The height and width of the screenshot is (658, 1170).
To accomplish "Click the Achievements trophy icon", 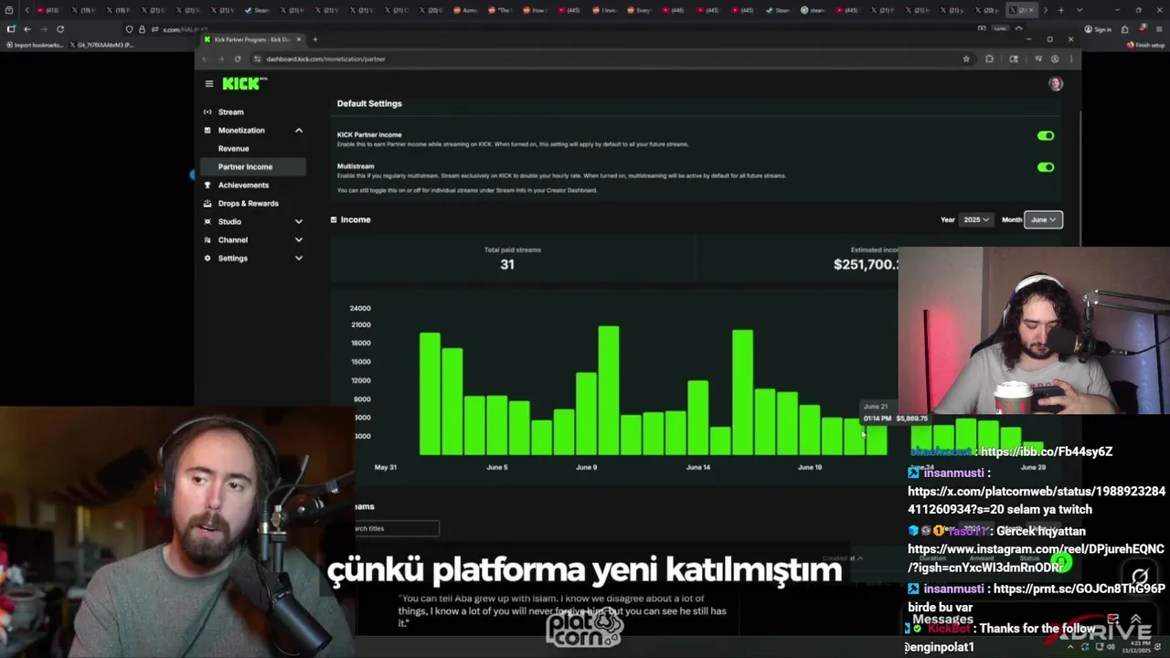I will [207, 186].
